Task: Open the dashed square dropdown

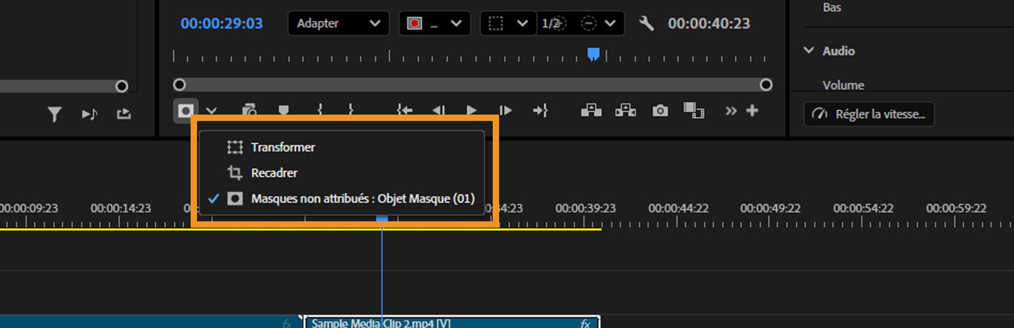Action: 508,23
